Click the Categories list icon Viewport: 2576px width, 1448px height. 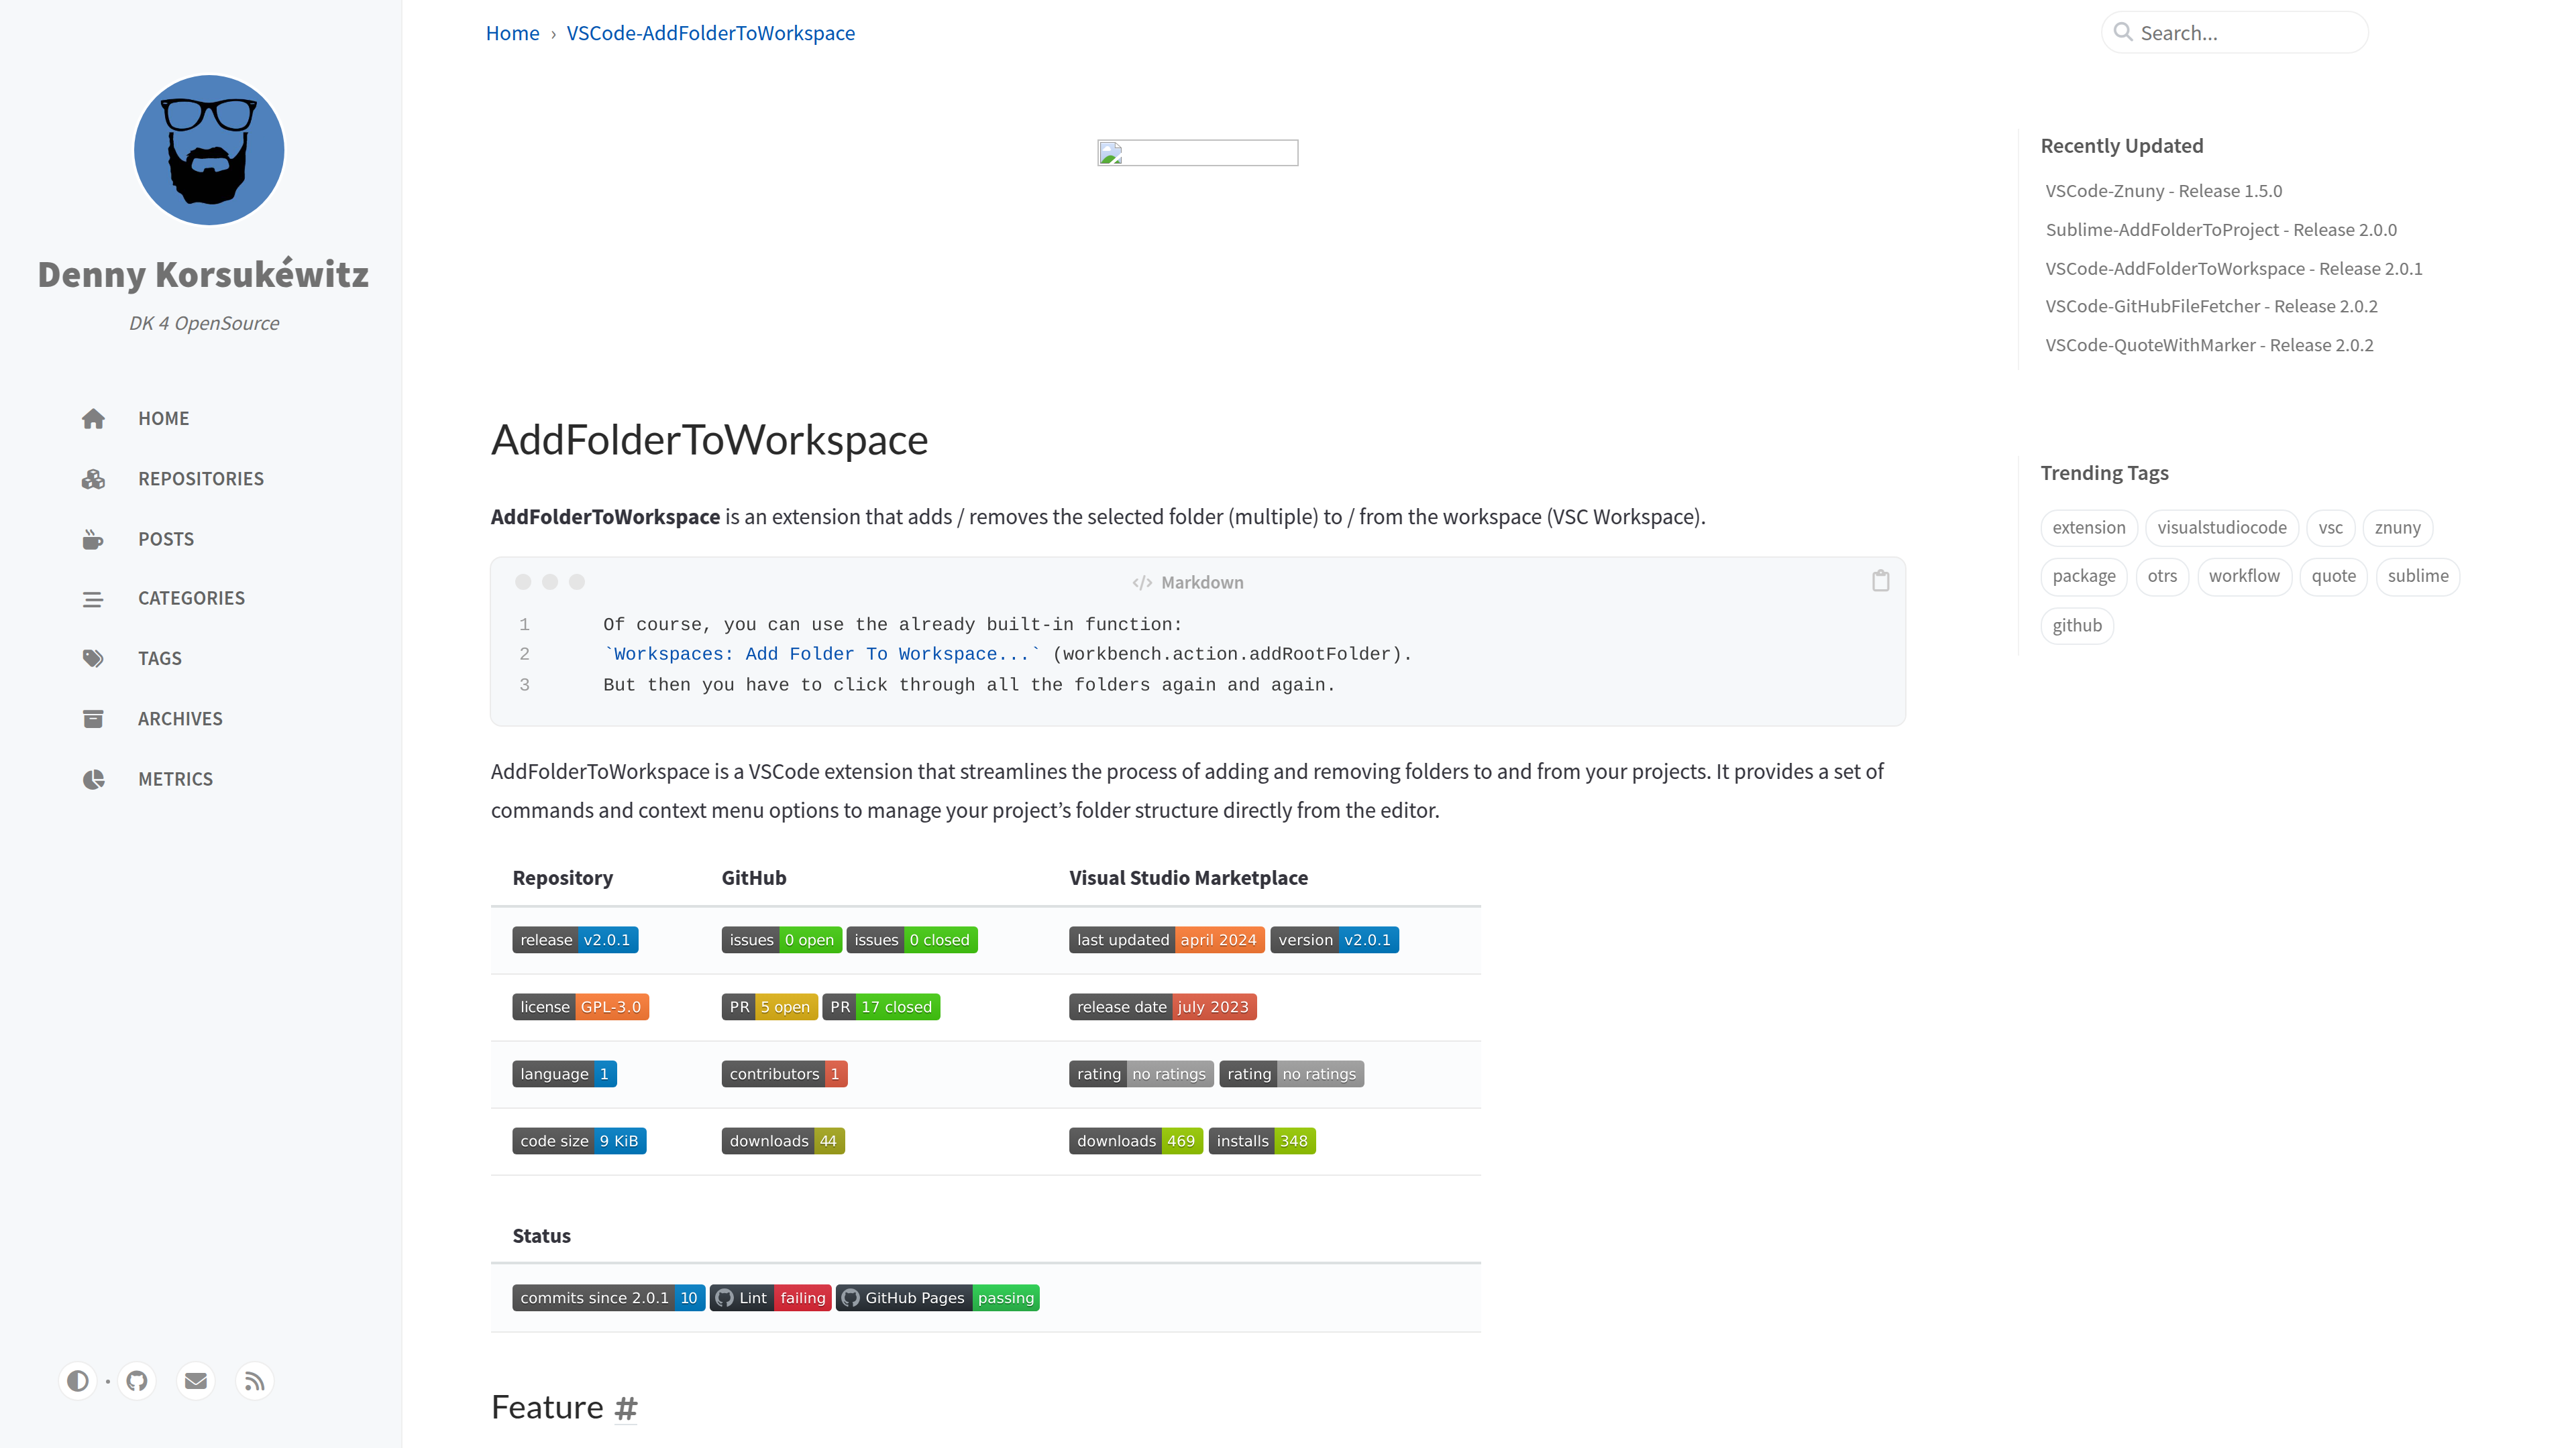coord(93,599)
